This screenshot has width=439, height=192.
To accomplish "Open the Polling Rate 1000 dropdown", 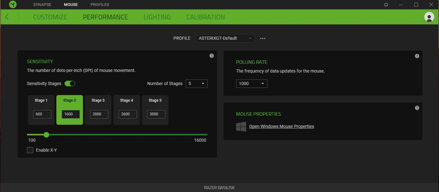I will (x=252, y=84).
